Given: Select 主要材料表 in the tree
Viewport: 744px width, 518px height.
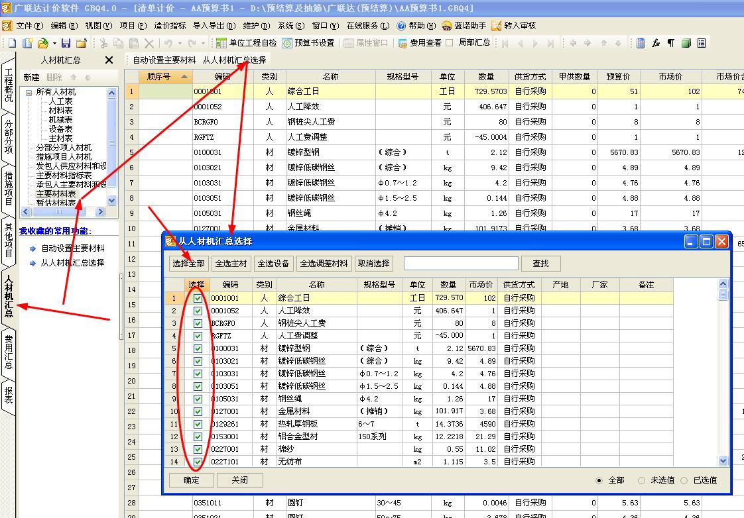Looking at the screenshot, I should point(56,194).
